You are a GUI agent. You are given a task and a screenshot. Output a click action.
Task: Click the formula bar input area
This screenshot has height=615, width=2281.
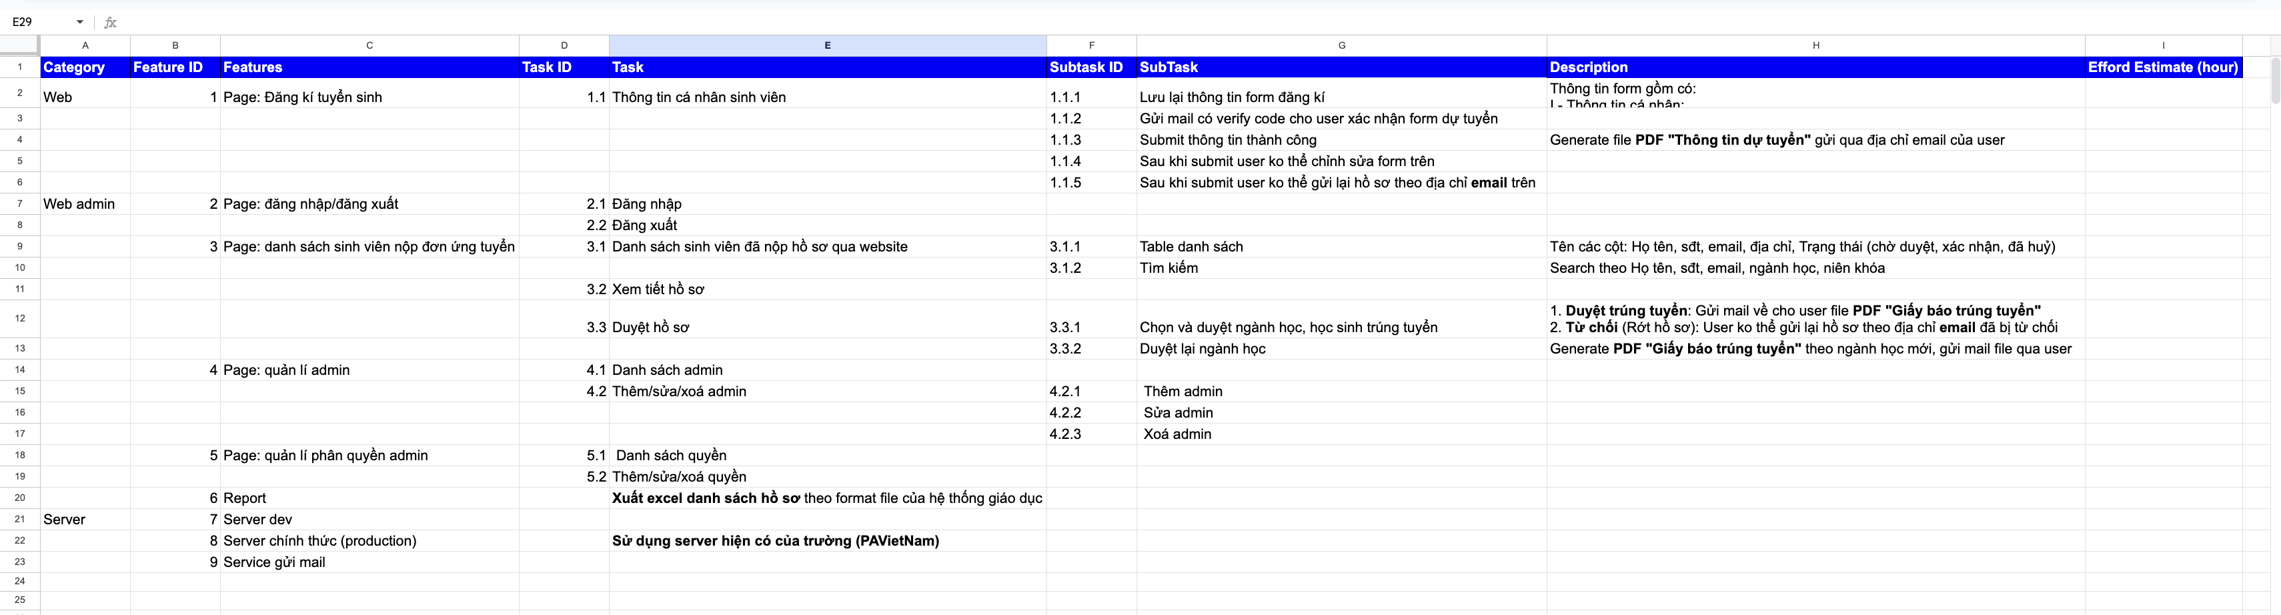click(1151, 22)
